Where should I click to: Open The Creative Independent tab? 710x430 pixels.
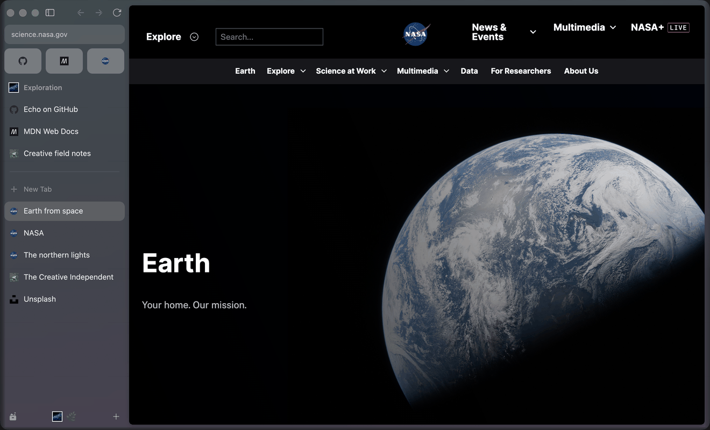pyautogui.click(x=65, y=277)
